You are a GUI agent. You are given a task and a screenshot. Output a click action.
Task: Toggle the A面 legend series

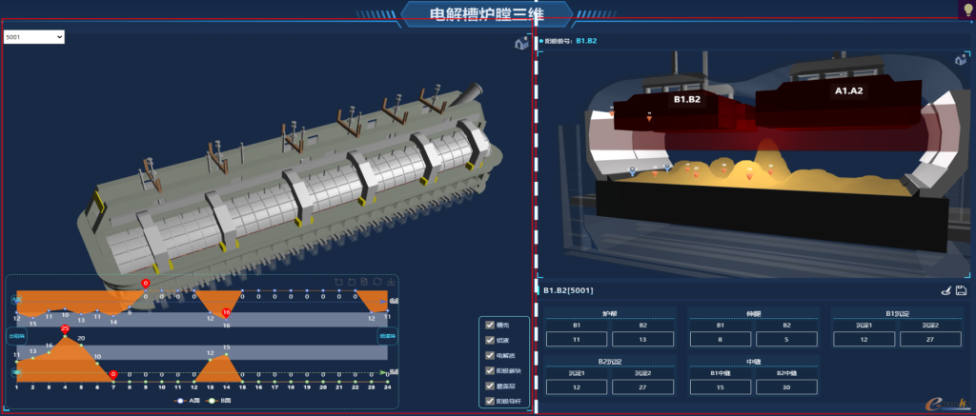[185, 401]
